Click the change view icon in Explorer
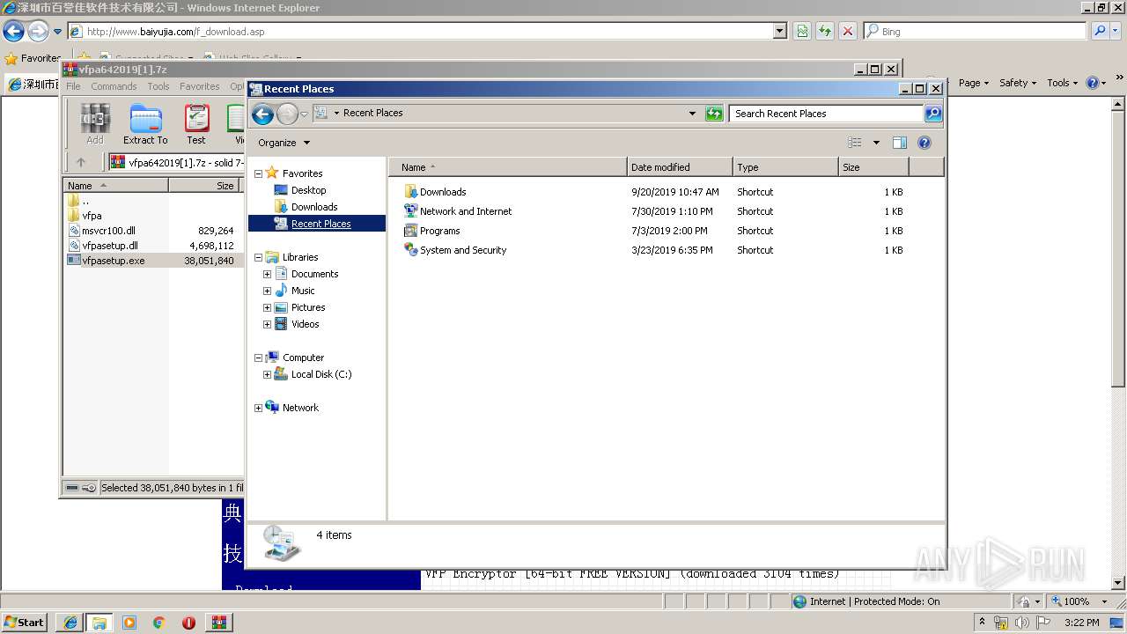The height and width of the screenshot is (634, 1127). pos(854,143)
